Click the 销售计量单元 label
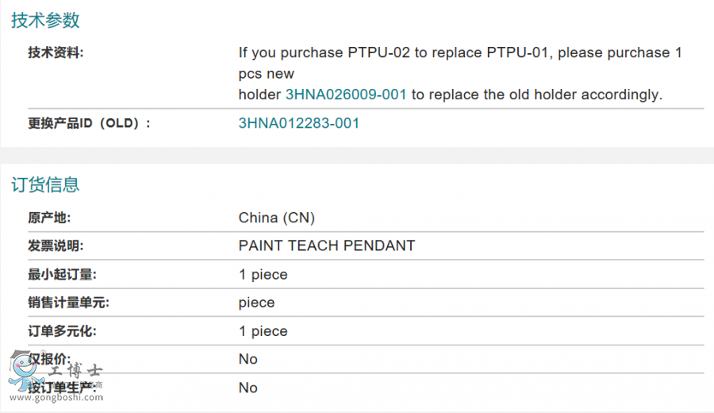The image size is (714, 413). tap(68, 303)
